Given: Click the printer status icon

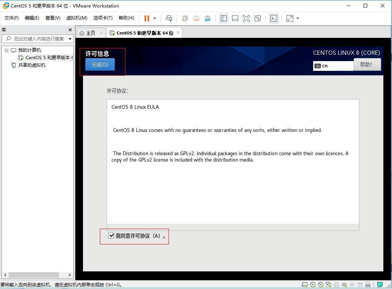Looking at the screenshot, I should (x=336, y=285).
